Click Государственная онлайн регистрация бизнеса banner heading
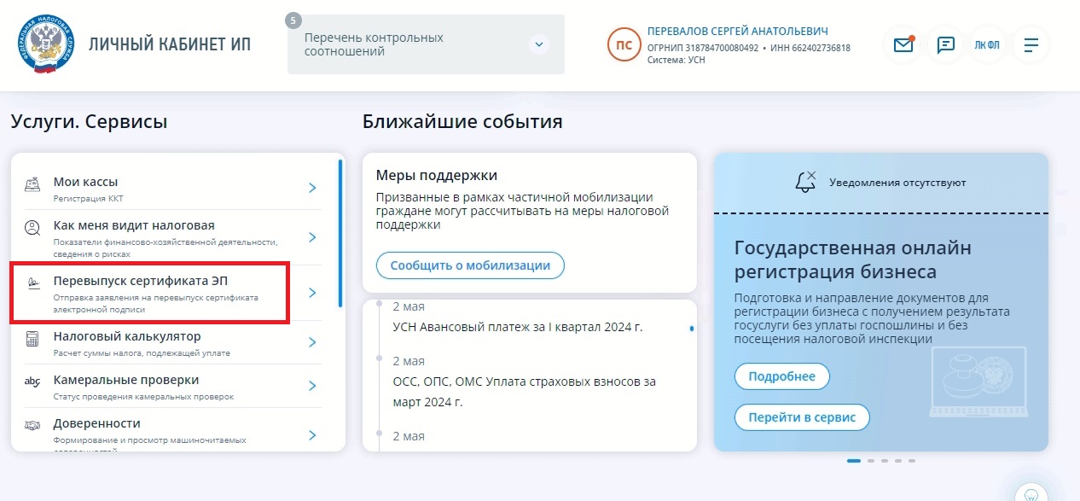Screen dimensions: 1080x501 coord(853,259)
